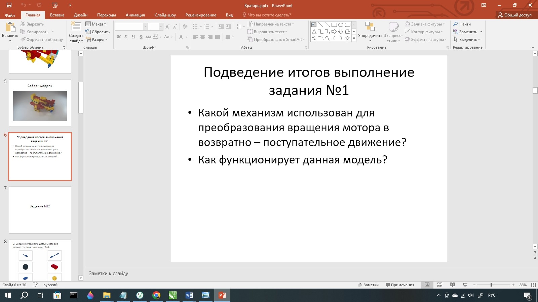The width and height of the screenshot is (538, 302).
Task: Start slideshow from status bar icon
Action: [465, 285]
